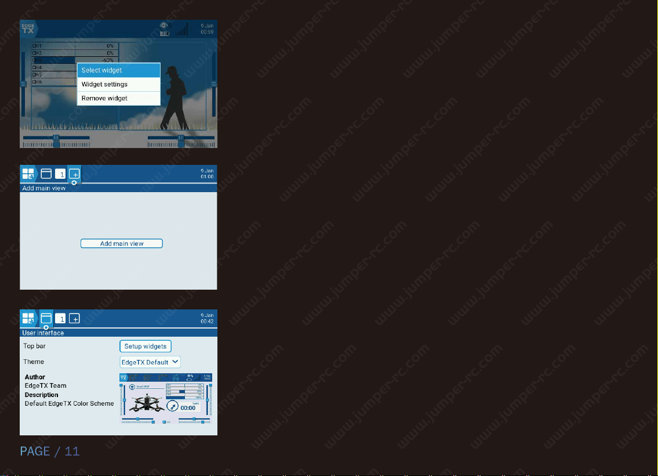
Task: Select the CH2 channel row
Action: pos(74,53)
